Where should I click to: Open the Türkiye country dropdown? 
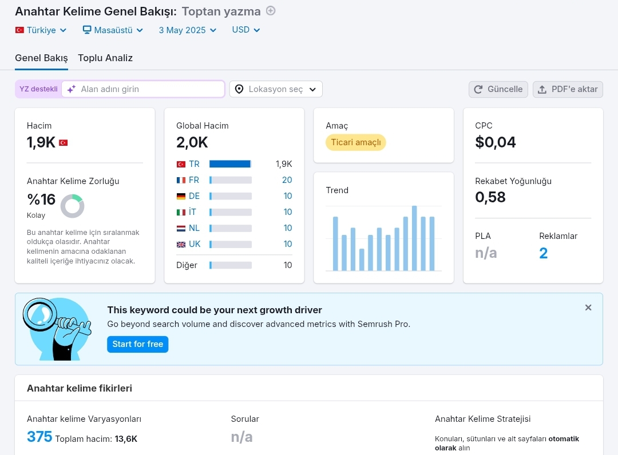point(41,30)
